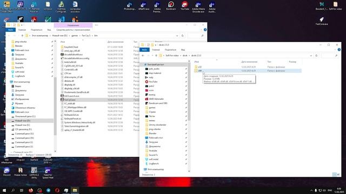Open Главная tab in bin window
Image resolution: width=346 pixels, height=194 pixels.
coord(22,30)
